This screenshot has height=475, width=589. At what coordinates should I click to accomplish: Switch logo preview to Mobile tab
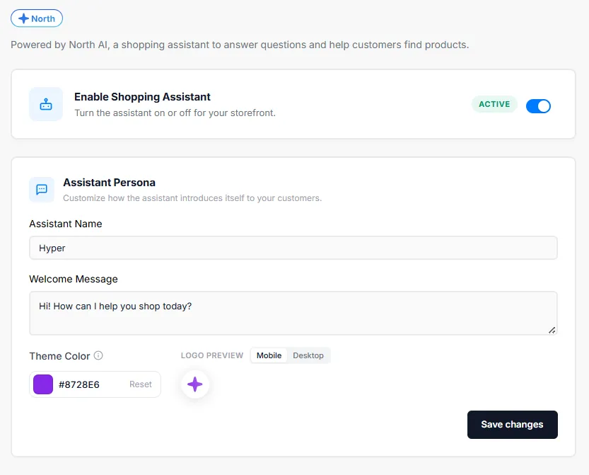pyautogui.click(x=269, y=355)
